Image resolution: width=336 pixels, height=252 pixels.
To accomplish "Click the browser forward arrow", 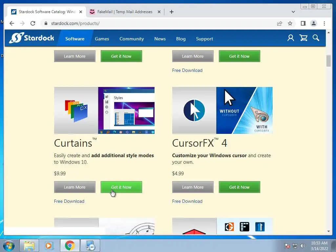I will point(22,23).
